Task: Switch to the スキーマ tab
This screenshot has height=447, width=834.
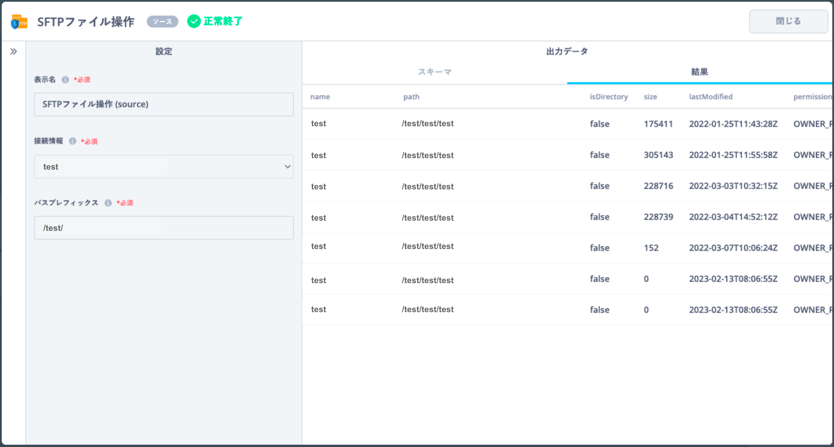Action: (435, 72)
